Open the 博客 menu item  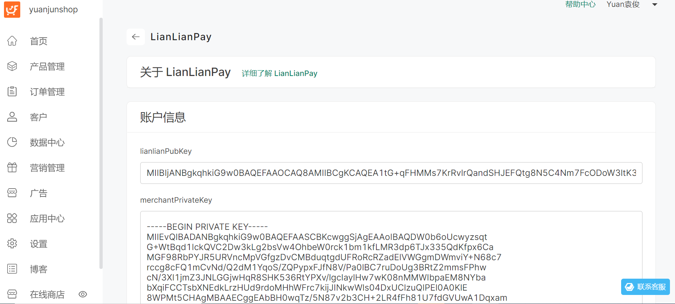39,269
